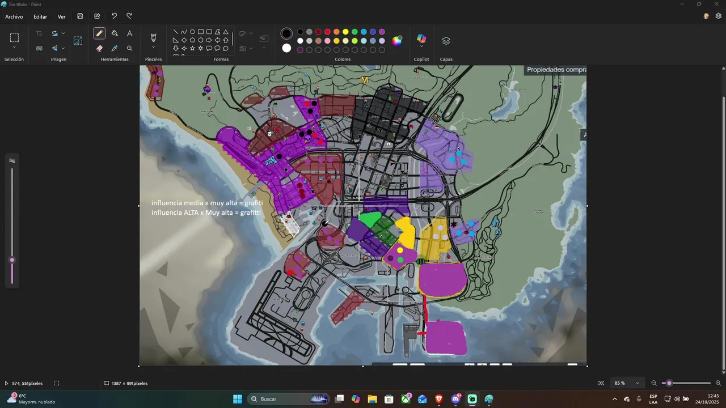Choose the Text tool

pyautogui.click(x=129, y=33)
